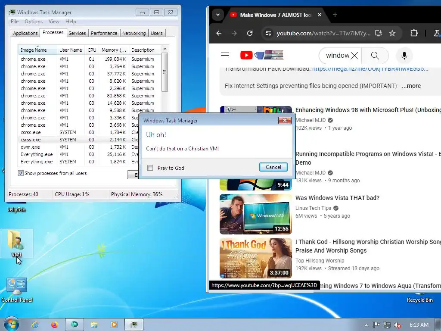Open the File menu in Task Manager
The image size is (441, 331).
[15, 22]
